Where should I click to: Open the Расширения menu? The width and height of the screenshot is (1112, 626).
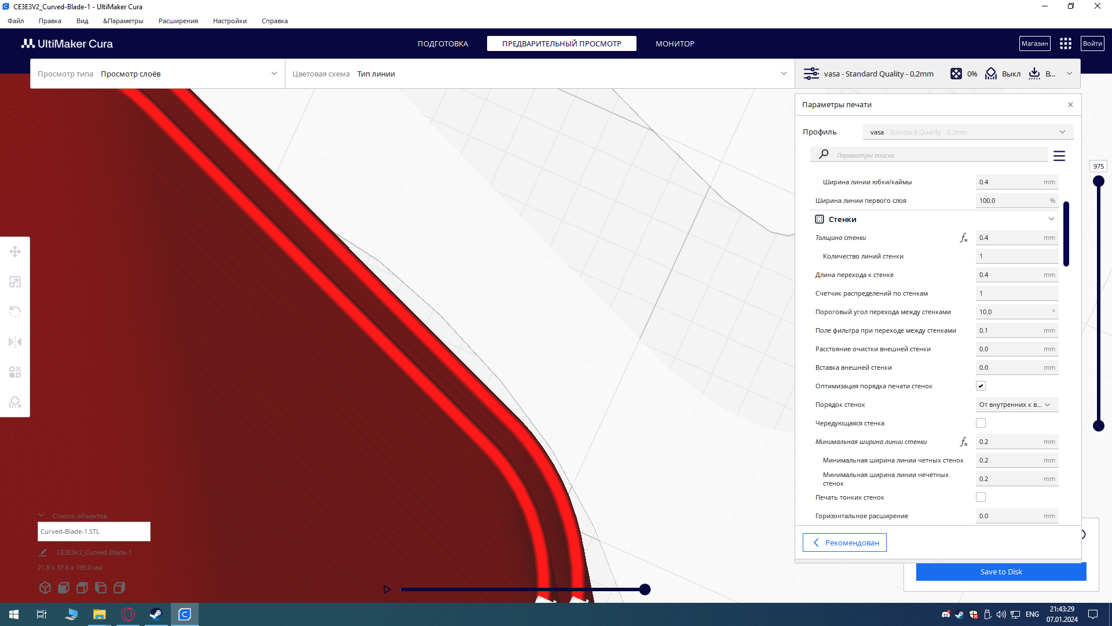coord(178,21)
